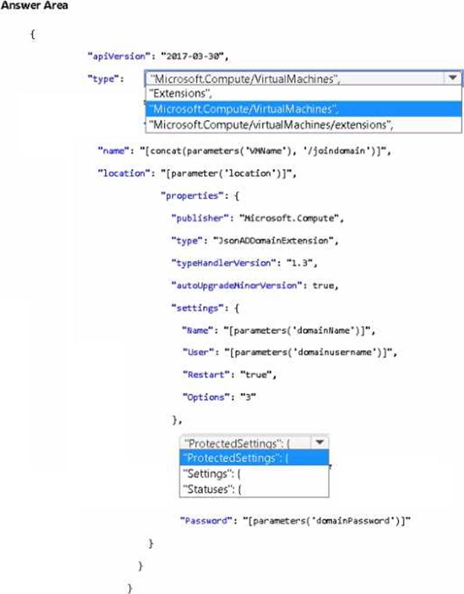Click the "autoUpgradeMinorVersion" true line
This screenshot has width=464, height=594.
[x=254, y=285]
